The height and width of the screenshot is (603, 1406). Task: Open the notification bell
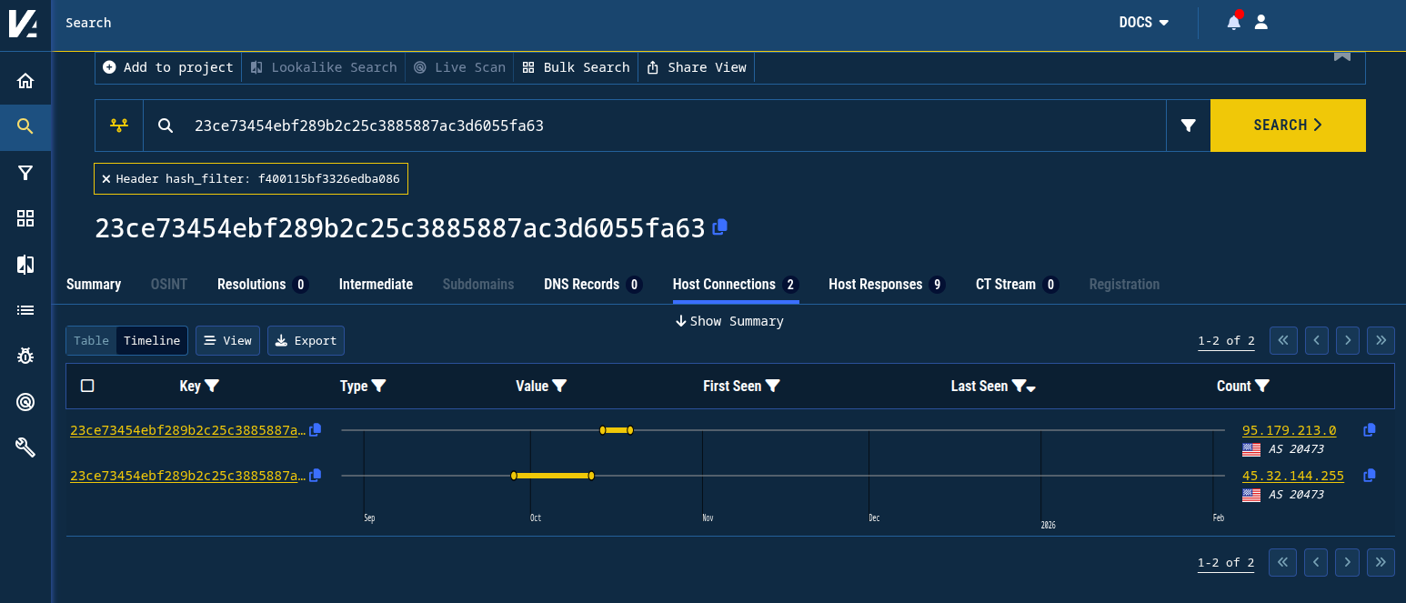1232,22
